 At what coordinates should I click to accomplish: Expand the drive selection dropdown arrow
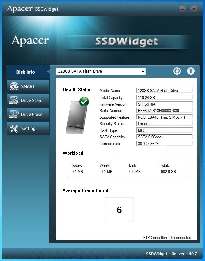(x=143, y=71)
